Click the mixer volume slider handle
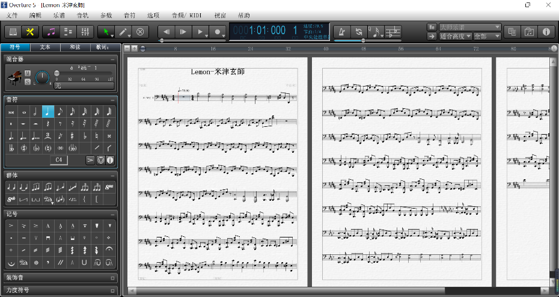559x297 pixels. 57,73
